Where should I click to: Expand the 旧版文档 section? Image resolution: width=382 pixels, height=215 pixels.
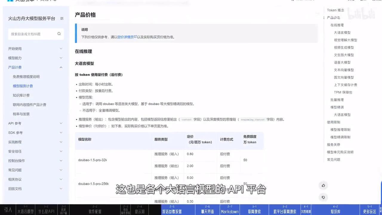(36, 189)
